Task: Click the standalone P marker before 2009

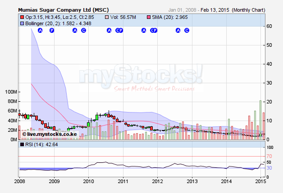Action: 51,30
